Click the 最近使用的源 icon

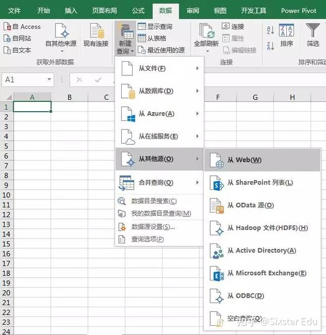tap(142, 50)
